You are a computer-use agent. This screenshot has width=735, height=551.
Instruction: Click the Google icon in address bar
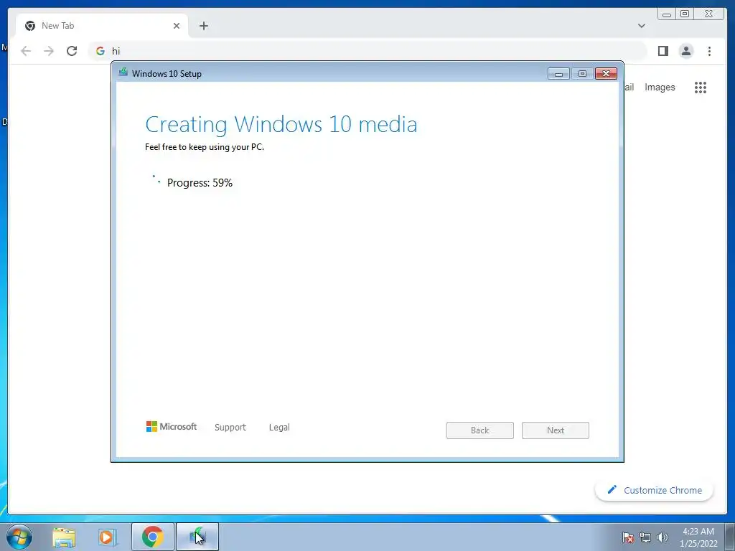pos(100,51)
